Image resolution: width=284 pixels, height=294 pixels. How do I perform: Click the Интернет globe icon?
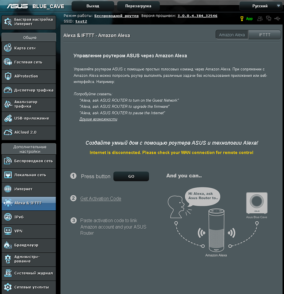pos(8,189)
